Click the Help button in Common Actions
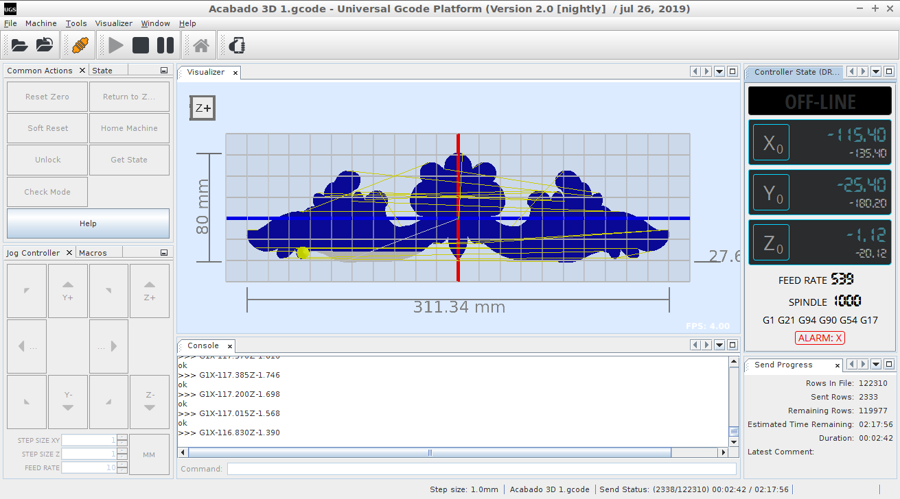 coord(88,223)
